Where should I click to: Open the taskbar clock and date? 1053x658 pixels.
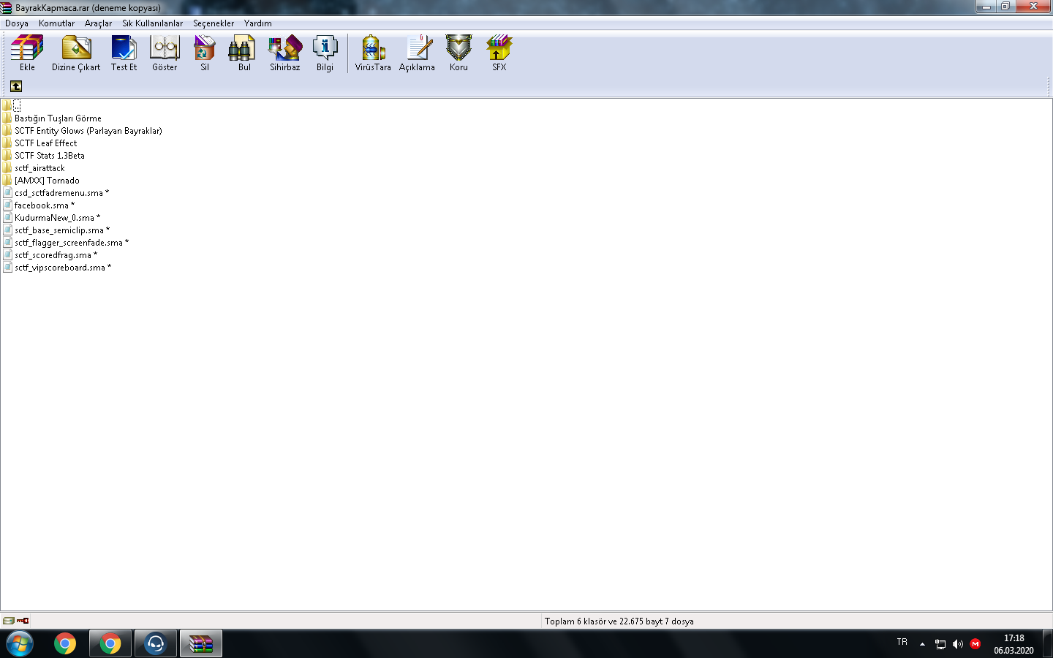tap(1014, 644)
